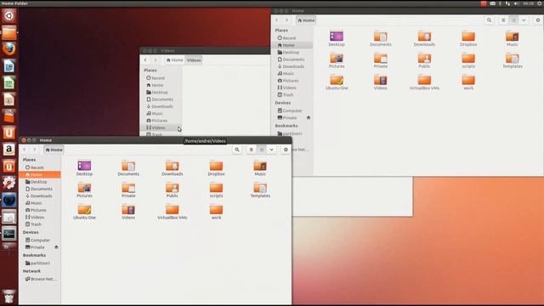The width and height of the screenshot is (544, 306).
Task: Click search icon in back Home window
Action: [x=490, y=20]
